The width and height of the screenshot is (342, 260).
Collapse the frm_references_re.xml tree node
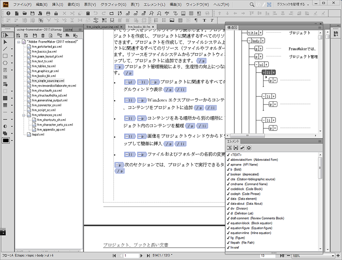[24, 115]
